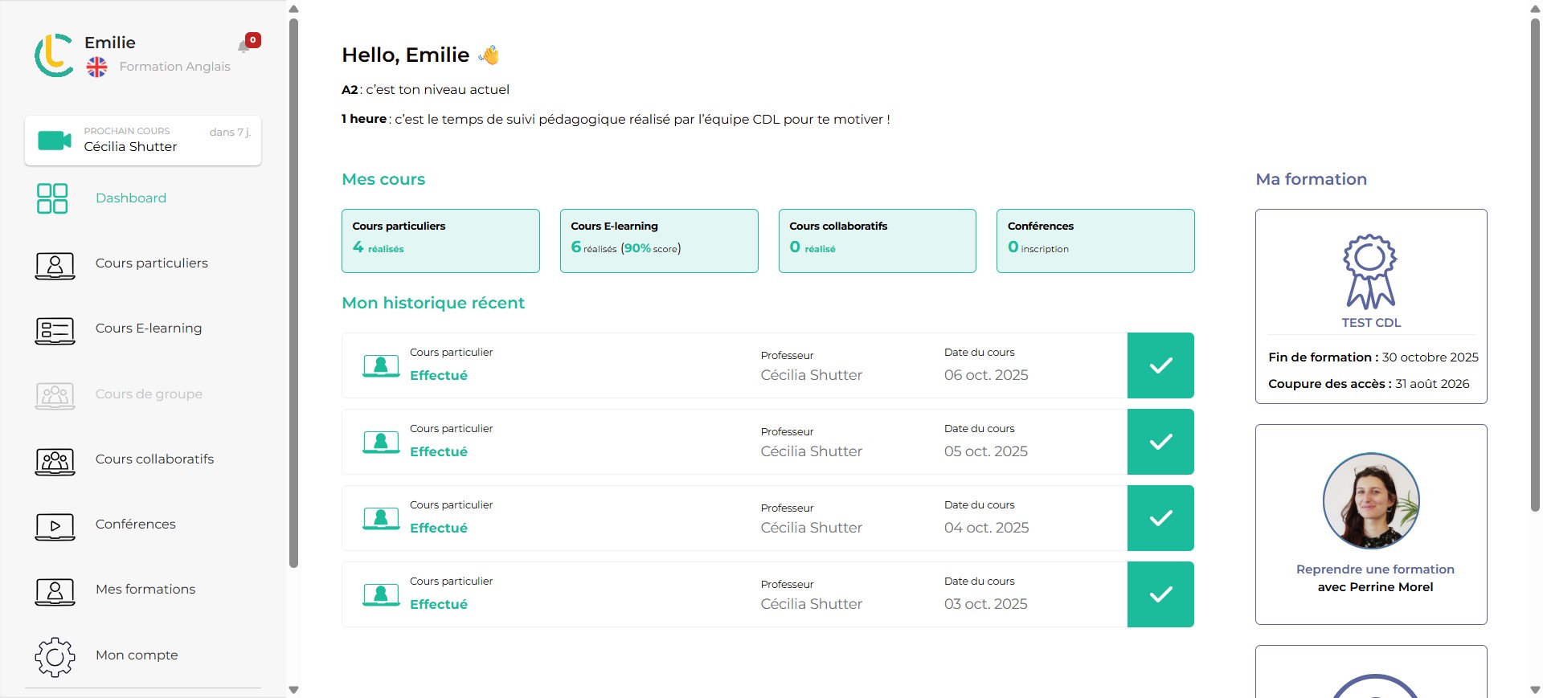Click the Conférences play screen icon

55,525
